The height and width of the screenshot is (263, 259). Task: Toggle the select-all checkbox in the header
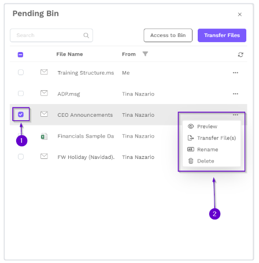click(20, 55)
